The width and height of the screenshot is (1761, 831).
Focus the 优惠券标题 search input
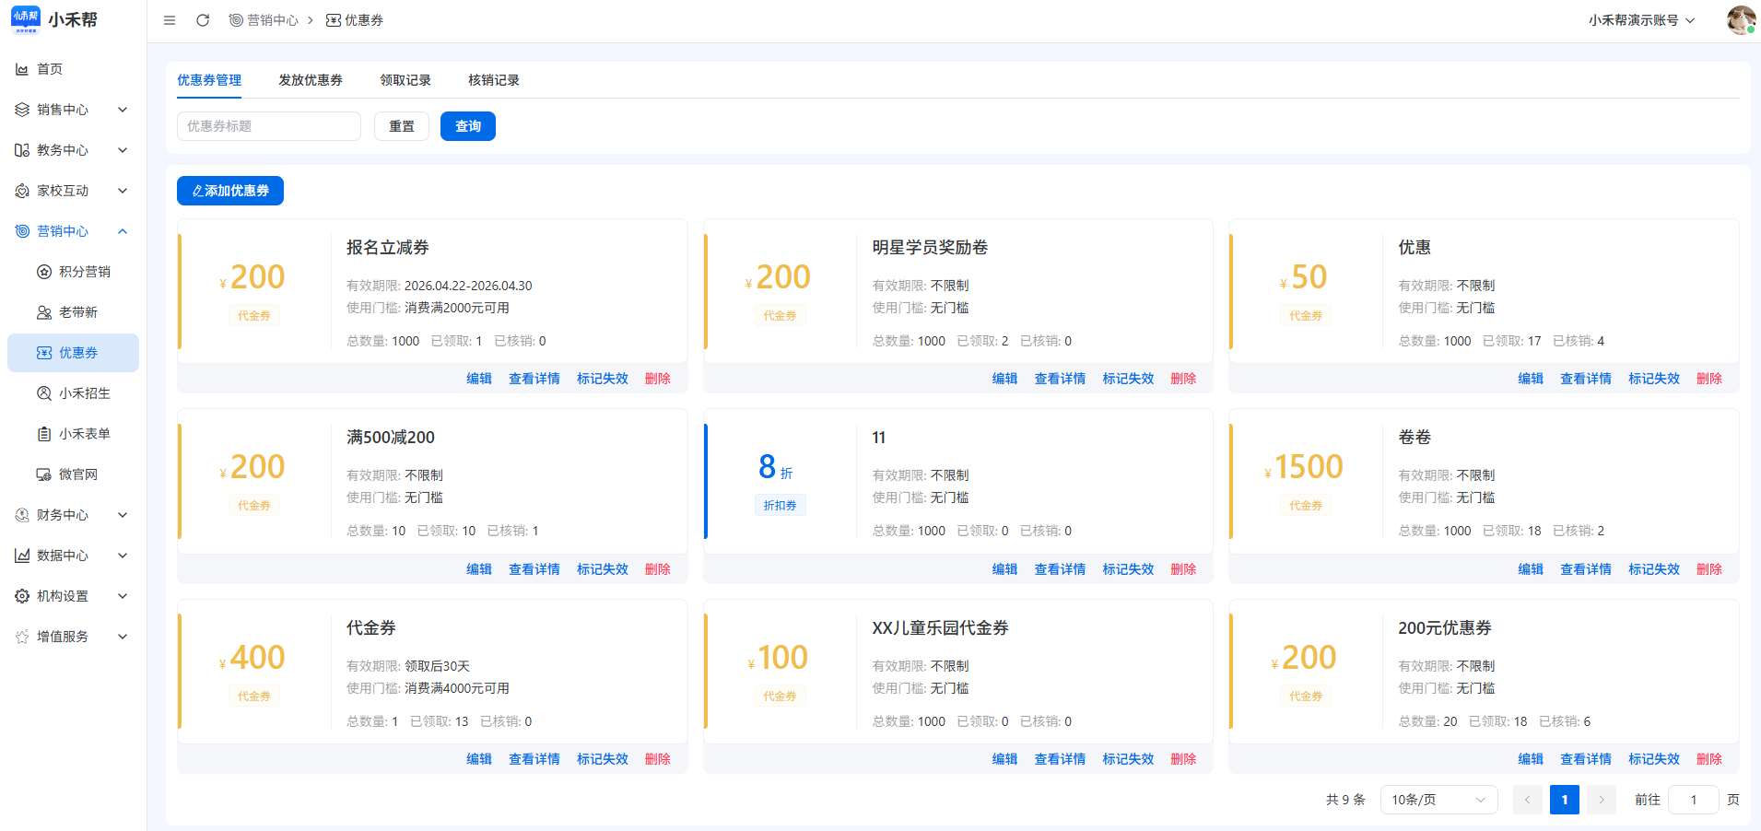coord(268,126)
